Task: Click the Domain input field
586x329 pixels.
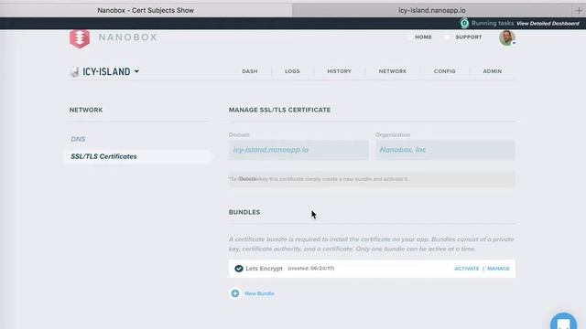Action: click(298, 150)
